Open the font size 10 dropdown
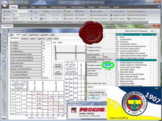 (x=19, y=15)
